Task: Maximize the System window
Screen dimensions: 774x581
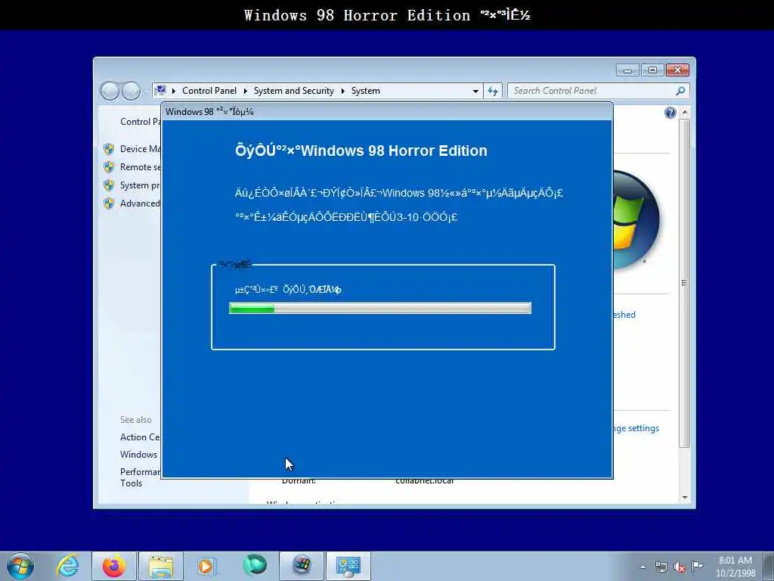Action: (652, 70)
